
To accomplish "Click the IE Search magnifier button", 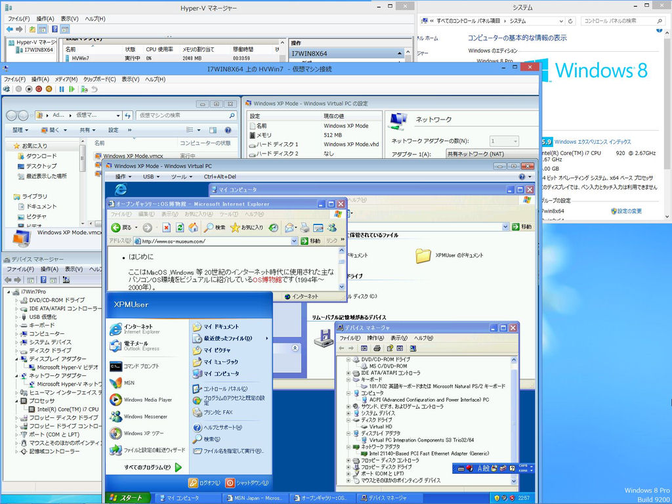I will click(215, 228).
